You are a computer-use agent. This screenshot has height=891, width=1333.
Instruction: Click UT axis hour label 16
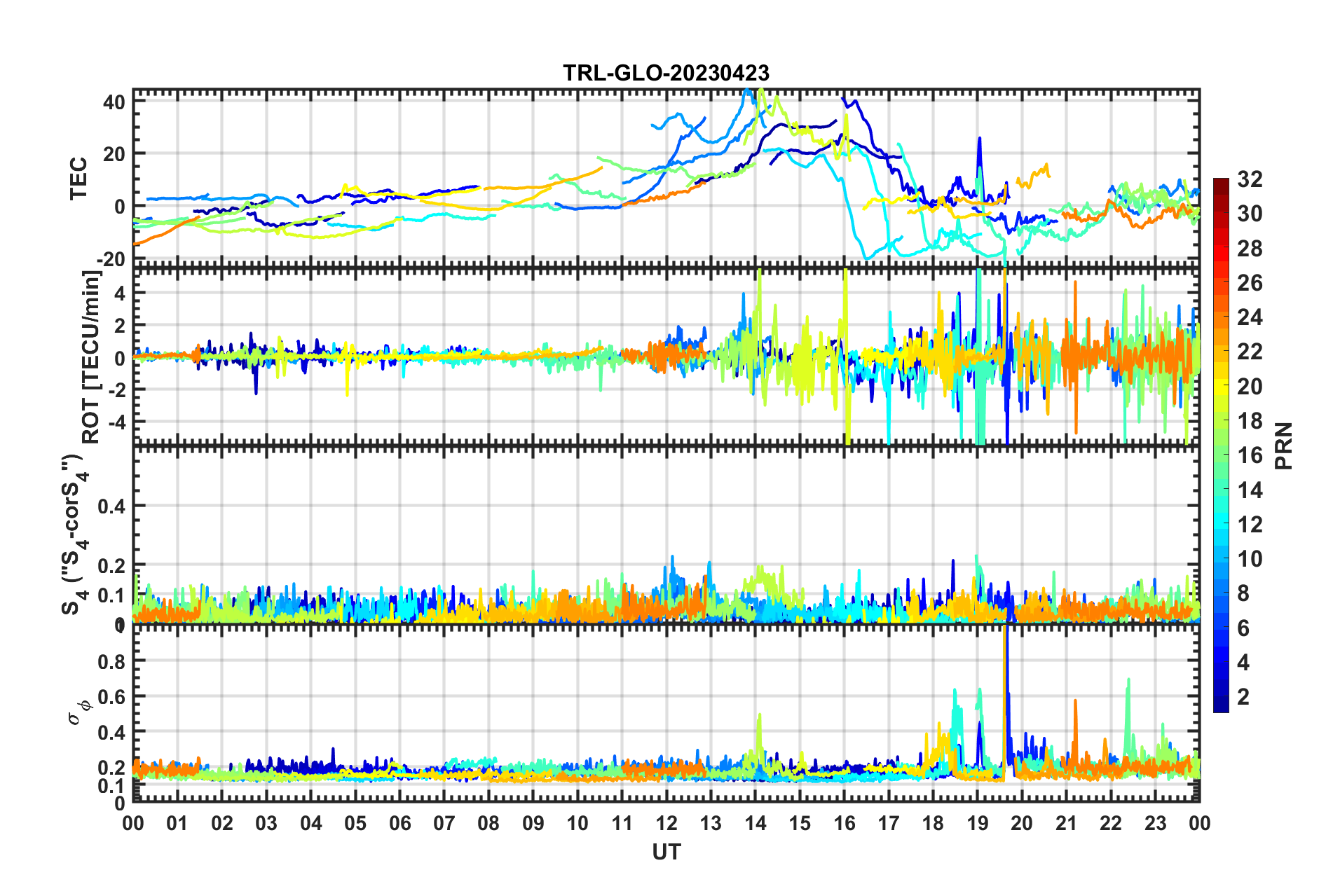(844, 823)
